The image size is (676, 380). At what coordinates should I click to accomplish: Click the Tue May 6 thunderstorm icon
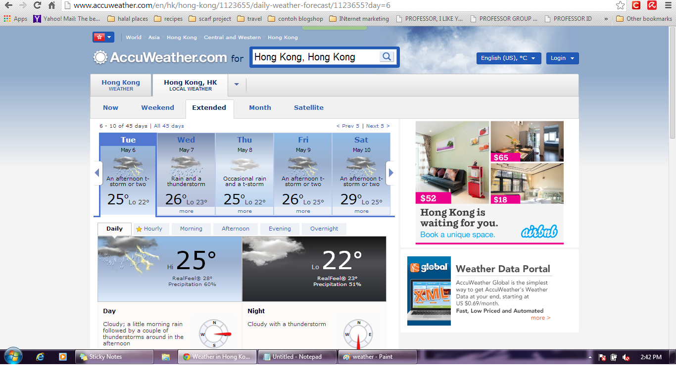point(128,165)
